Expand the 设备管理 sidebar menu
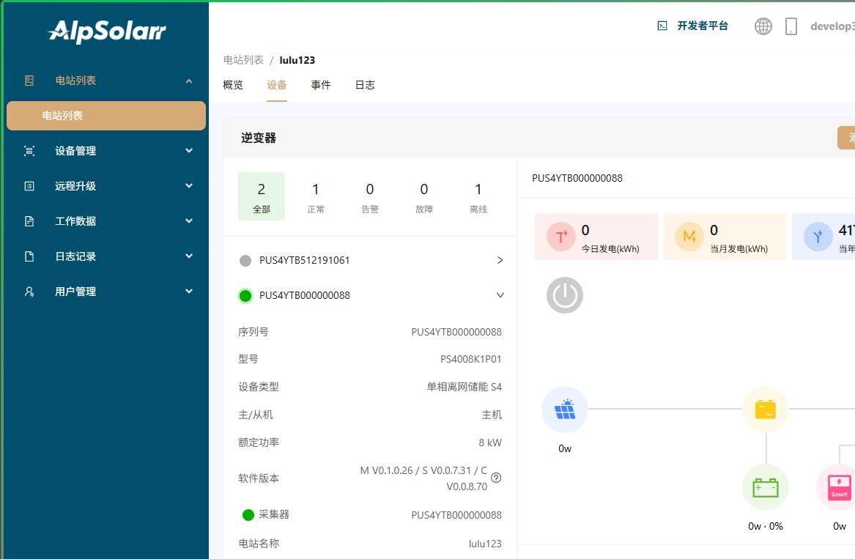The width and height of the screenshot is (855, 559). (x=106, y=151)
